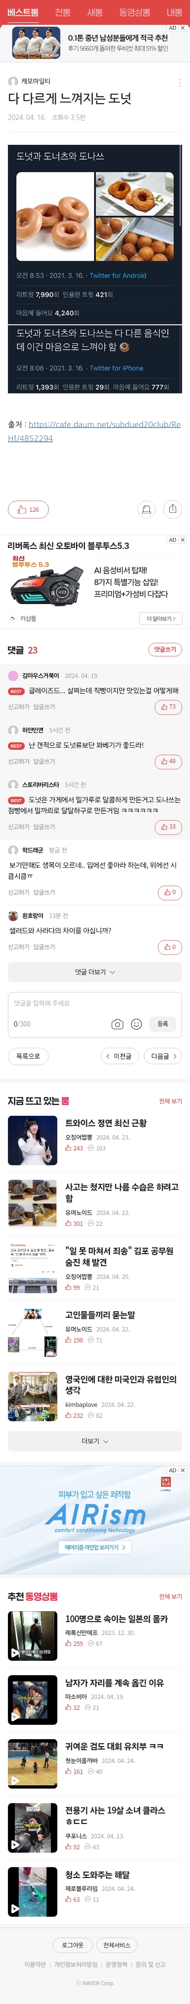The width and height of the screenshot is (190, 2004).
Task: Click the bell notification icon under the post
Action: [145, 510]
